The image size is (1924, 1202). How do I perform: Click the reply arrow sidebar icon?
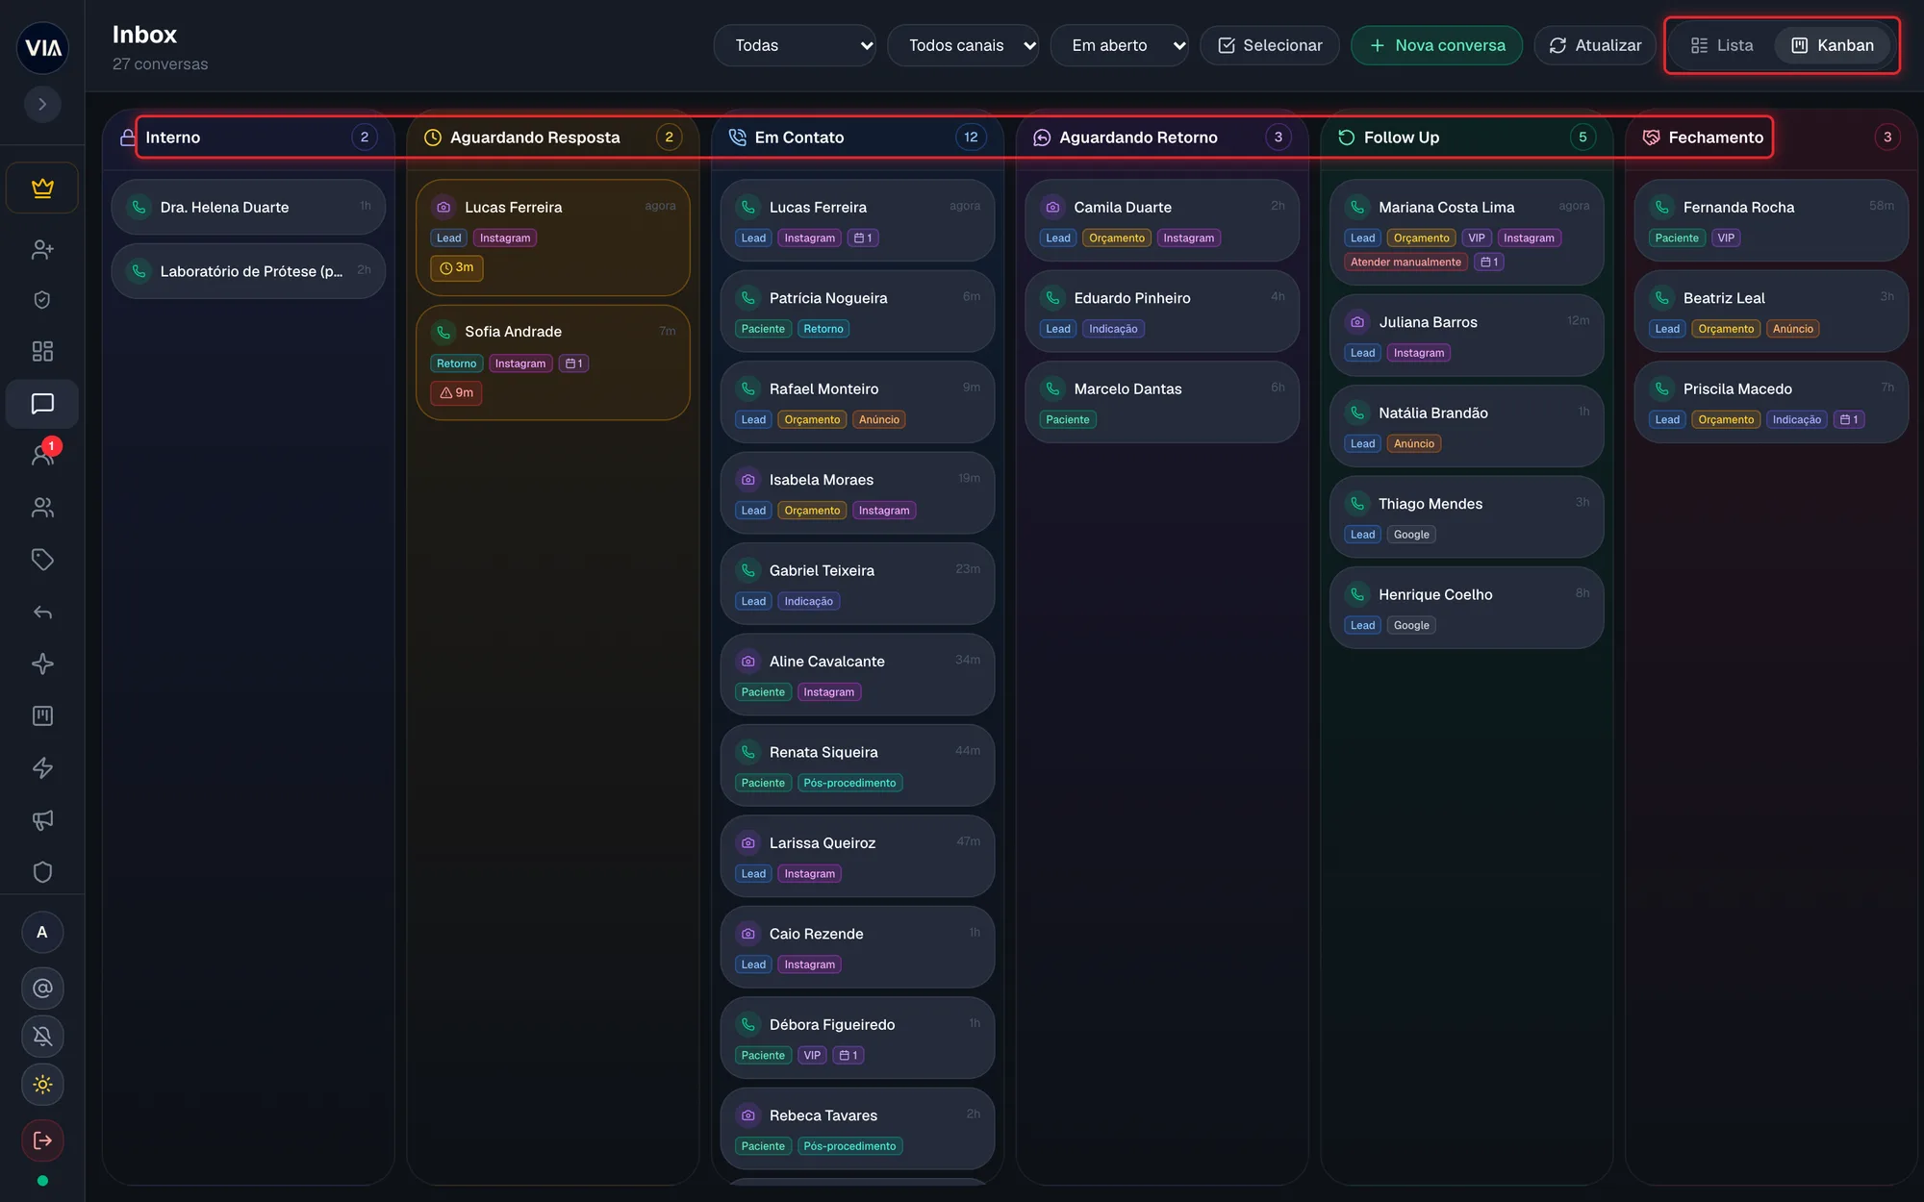click(x=42, y=612)
